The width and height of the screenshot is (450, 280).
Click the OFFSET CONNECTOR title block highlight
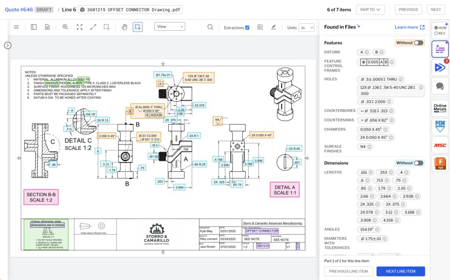coord(262,231)
